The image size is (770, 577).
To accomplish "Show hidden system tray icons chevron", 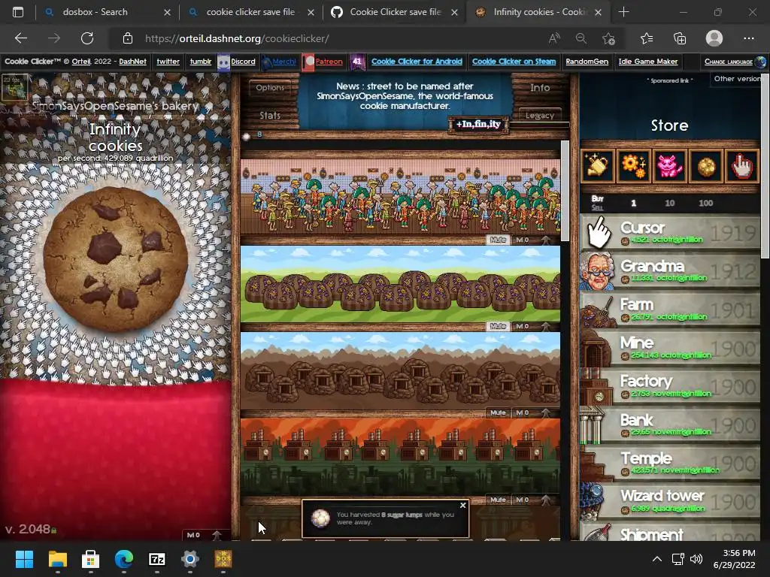I will [x=656, y=559].
